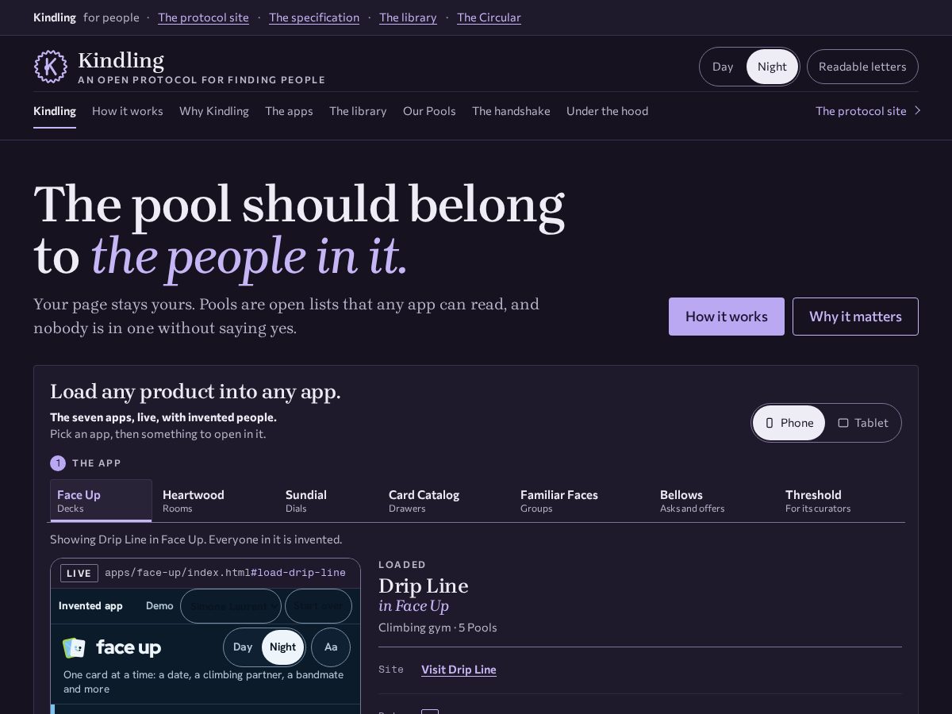
Task: Open The Circular link in top bar
Action: tap(489, 17)
